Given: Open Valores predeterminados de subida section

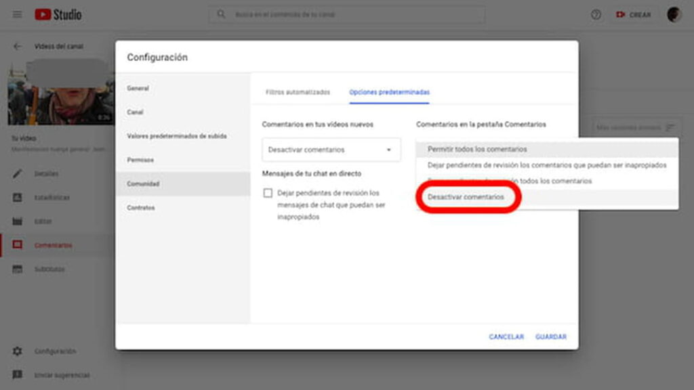Looking at the screenshot, I should (177, 136).
